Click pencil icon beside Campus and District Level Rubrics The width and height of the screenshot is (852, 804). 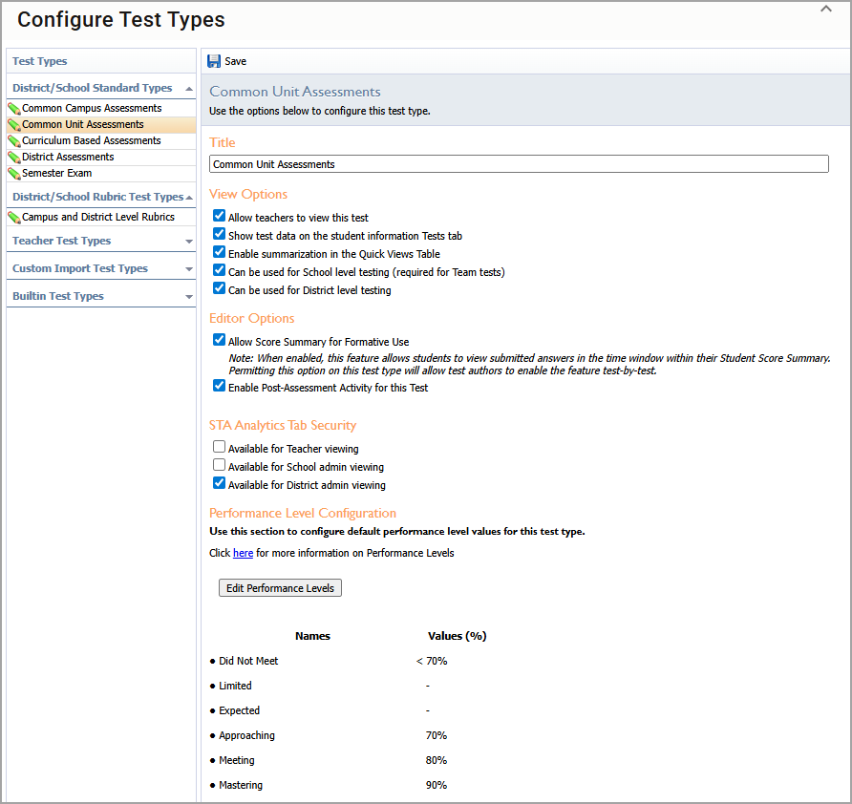14,218
